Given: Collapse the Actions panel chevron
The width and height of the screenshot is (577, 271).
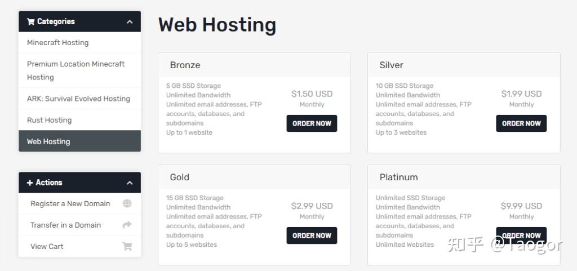Looking at the screenshot, I should pyautogui.click(x=130, y=183).
